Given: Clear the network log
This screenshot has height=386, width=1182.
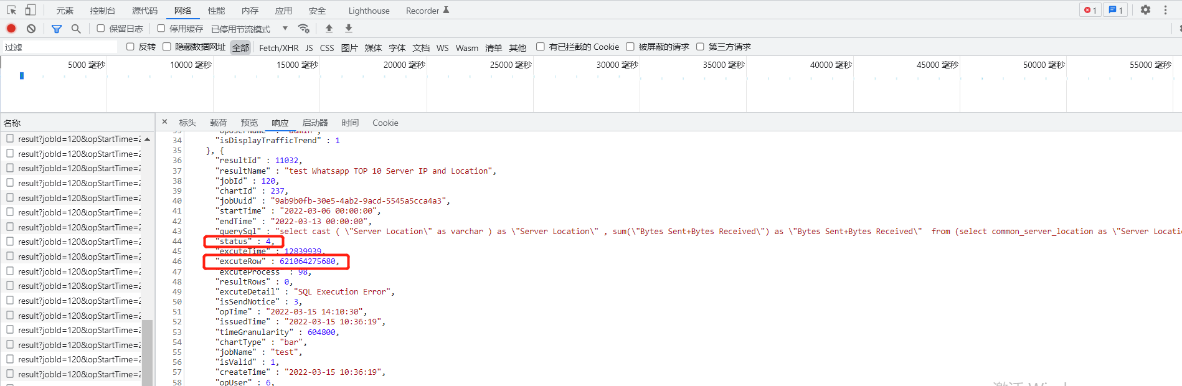Looking at the screenshot, I should click(31, 29).
